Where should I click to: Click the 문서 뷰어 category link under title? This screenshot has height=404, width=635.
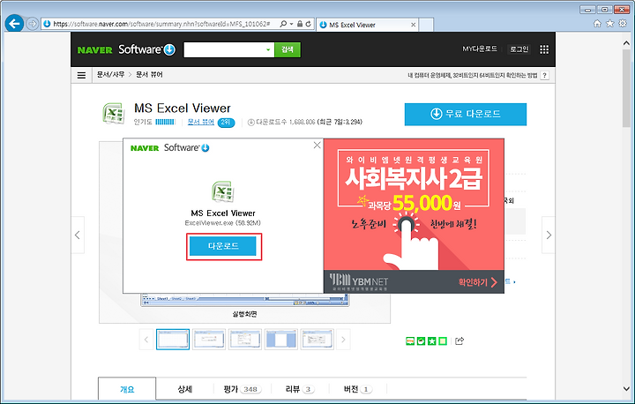tap(201, 122)
